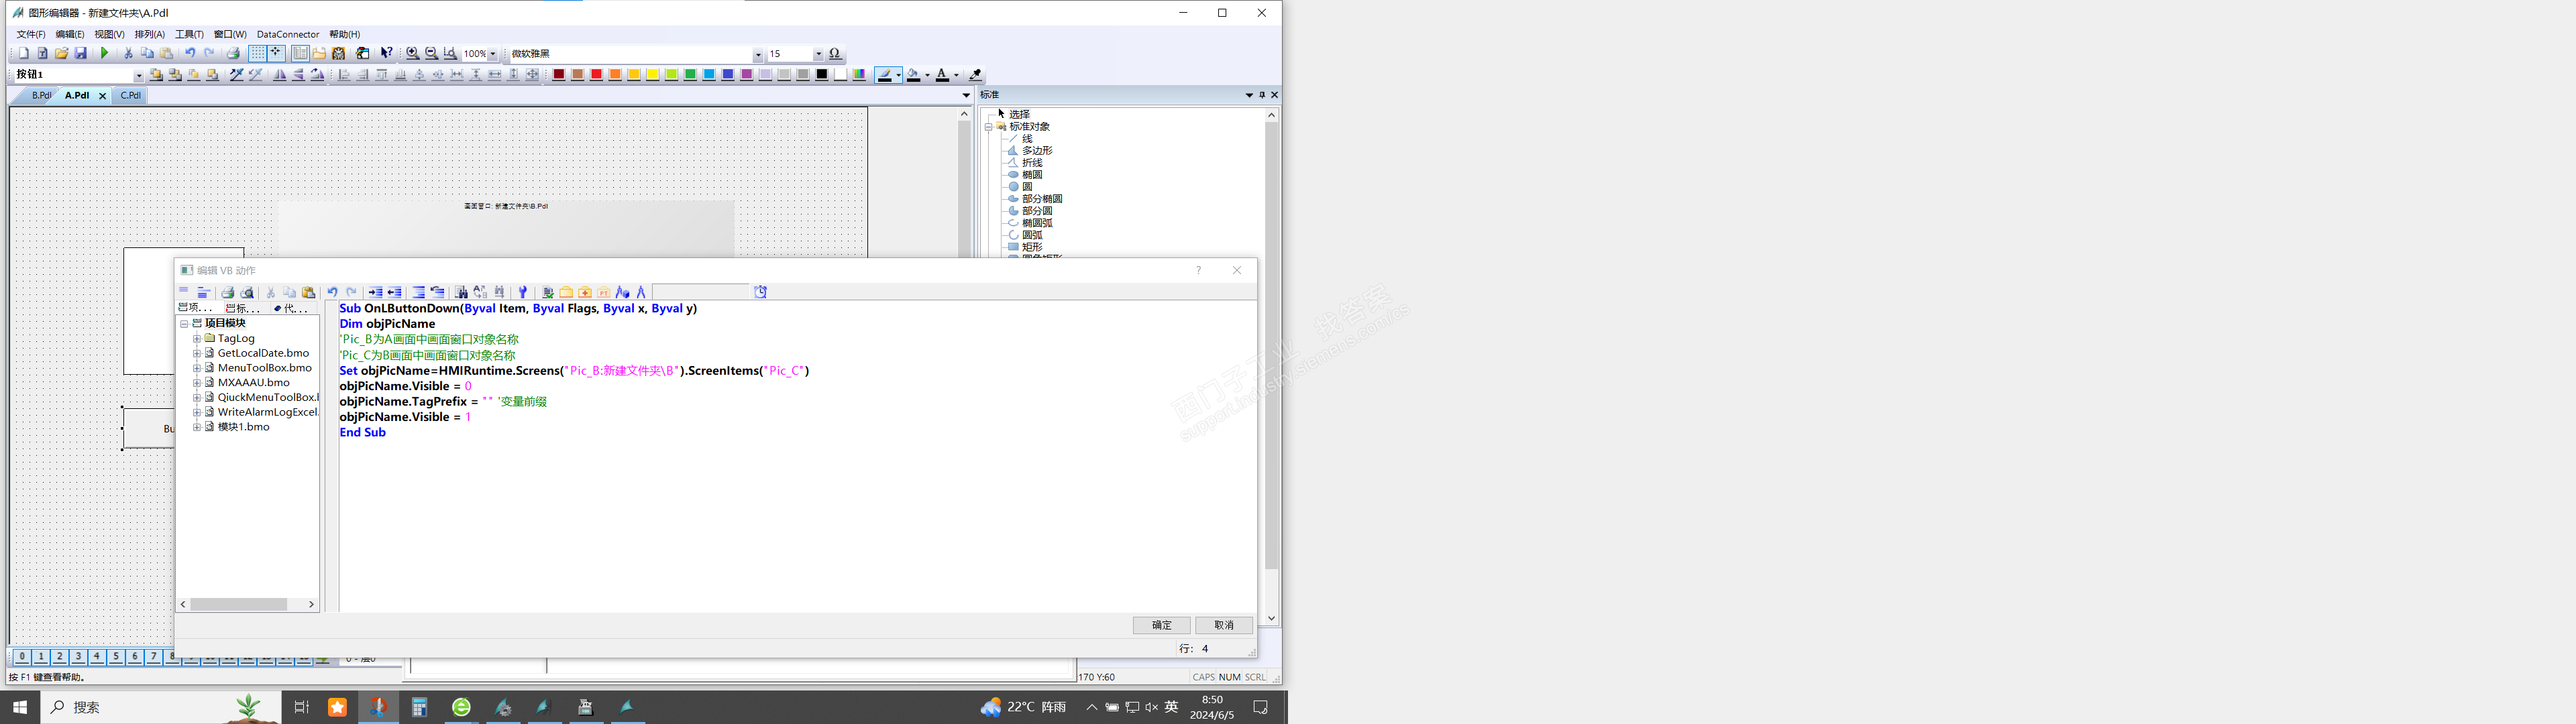Click the undo icon in VB editor
2576x724 pixels.
pos(332,293)
